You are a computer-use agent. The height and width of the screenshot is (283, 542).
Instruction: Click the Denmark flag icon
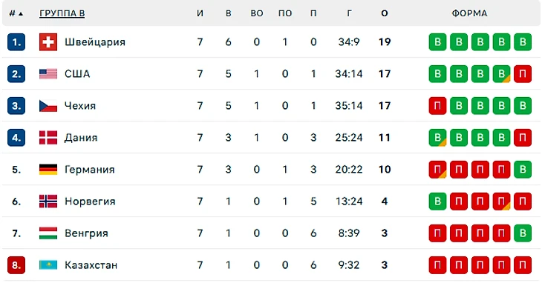click(x=48, y=138)
